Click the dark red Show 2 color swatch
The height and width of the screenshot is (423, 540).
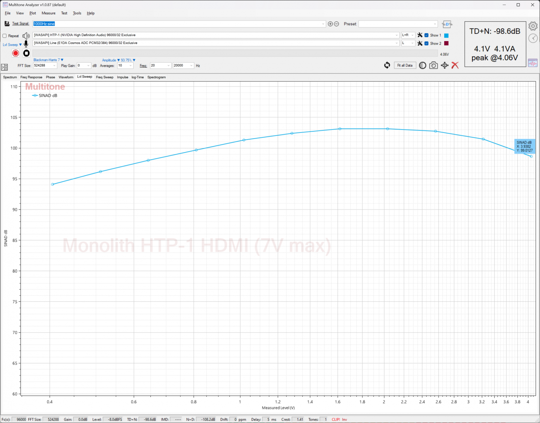click(x=446, y=43)
